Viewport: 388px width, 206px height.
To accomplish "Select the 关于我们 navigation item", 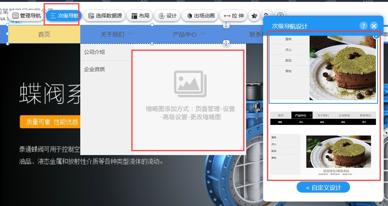I will (112, 34).
